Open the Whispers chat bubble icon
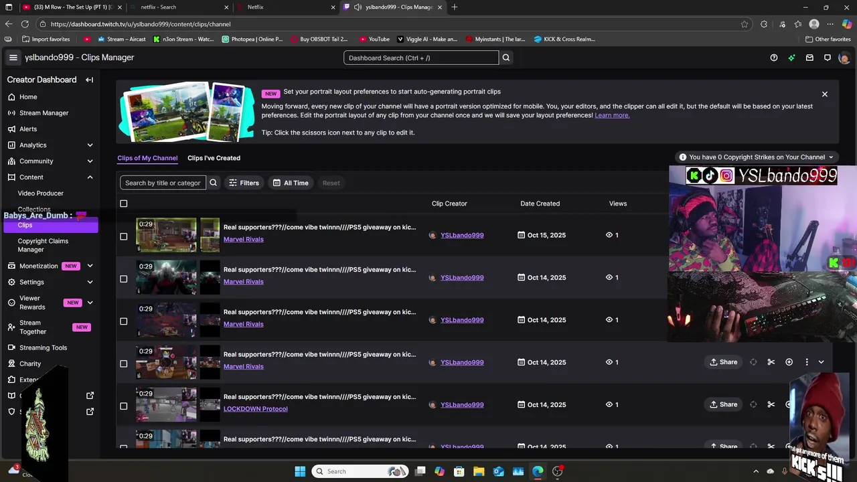This screenshot has width=857, height=482. (828, 58)
